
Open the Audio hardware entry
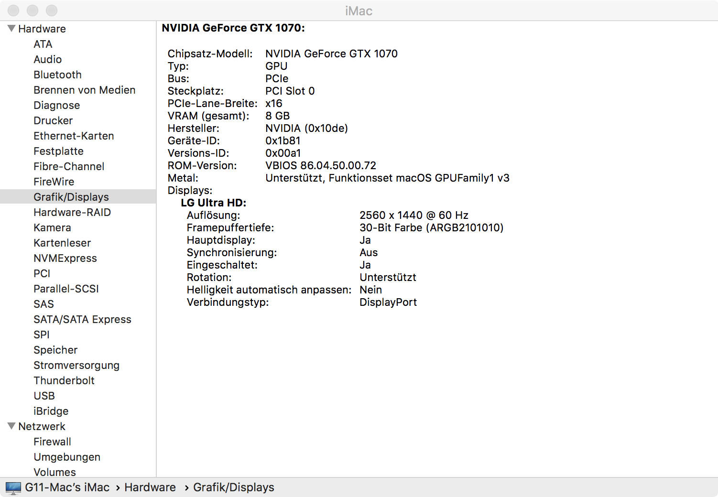pyautogui.click(x=47, y=59)
